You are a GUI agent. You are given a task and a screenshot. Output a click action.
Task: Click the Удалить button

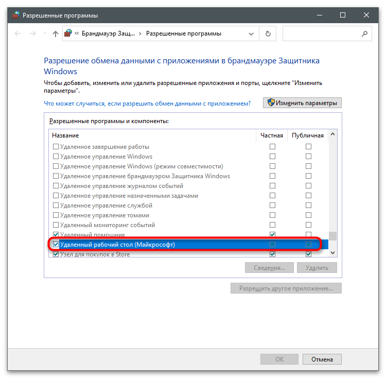click(x=317, y=268)
